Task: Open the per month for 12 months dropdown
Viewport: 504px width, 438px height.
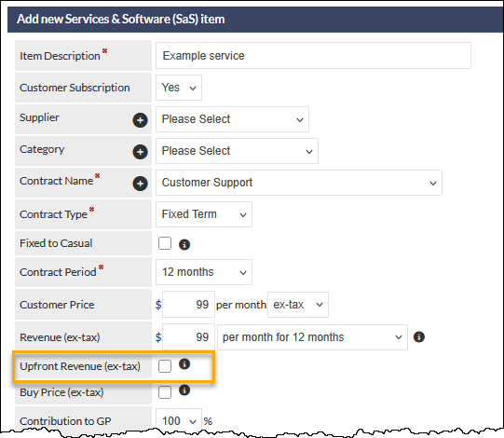Action: [x=312, y=337]
